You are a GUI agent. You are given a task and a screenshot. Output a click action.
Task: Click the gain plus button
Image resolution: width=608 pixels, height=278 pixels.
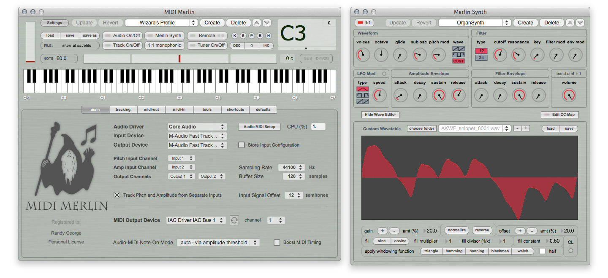click(x=382, y=231)
